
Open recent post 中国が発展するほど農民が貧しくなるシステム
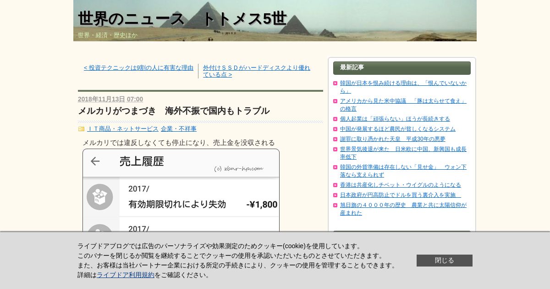pyautogui.click(x=398, y=129)
